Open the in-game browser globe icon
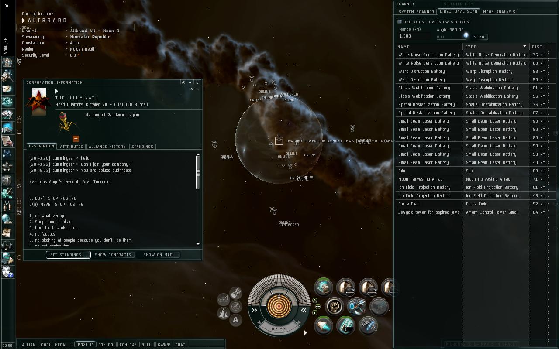559x349 pixels. (x=7, y=219)
